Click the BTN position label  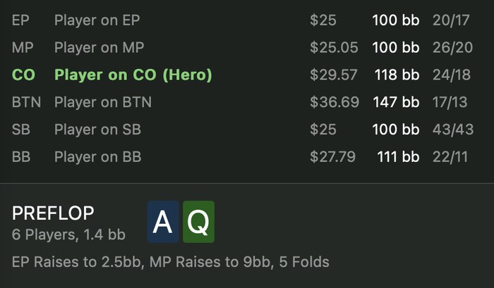point(26,102)
